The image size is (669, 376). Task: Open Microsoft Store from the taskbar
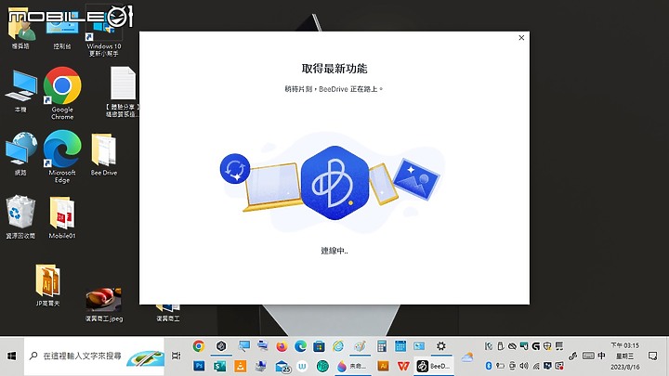click(319, 346)
